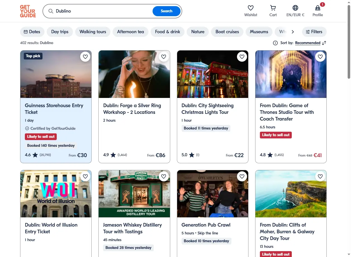Open Game of Thrones Studio Tour title
Screen dimensions: 351x257
tap(287, 112)
